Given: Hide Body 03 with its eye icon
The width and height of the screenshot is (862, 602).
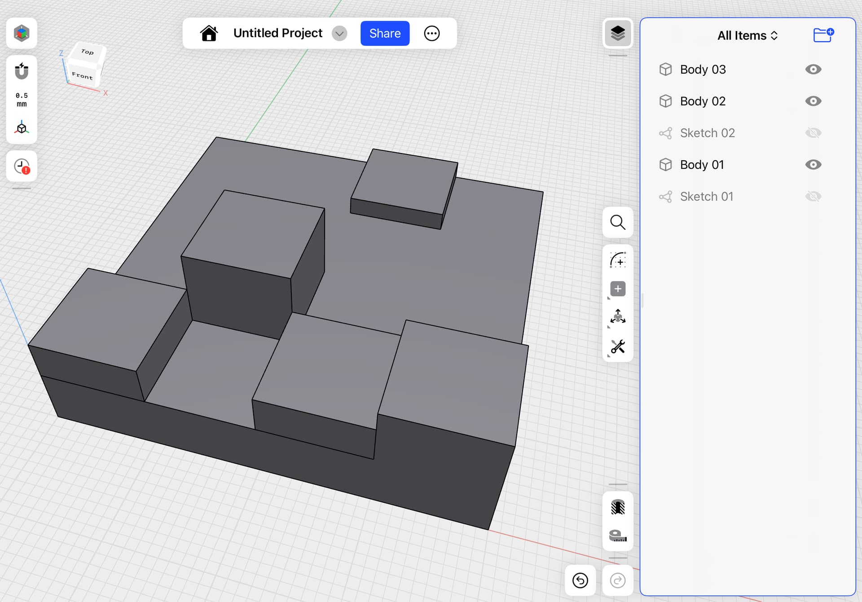Looking at the screenshot, I should (x=813, y=70).
